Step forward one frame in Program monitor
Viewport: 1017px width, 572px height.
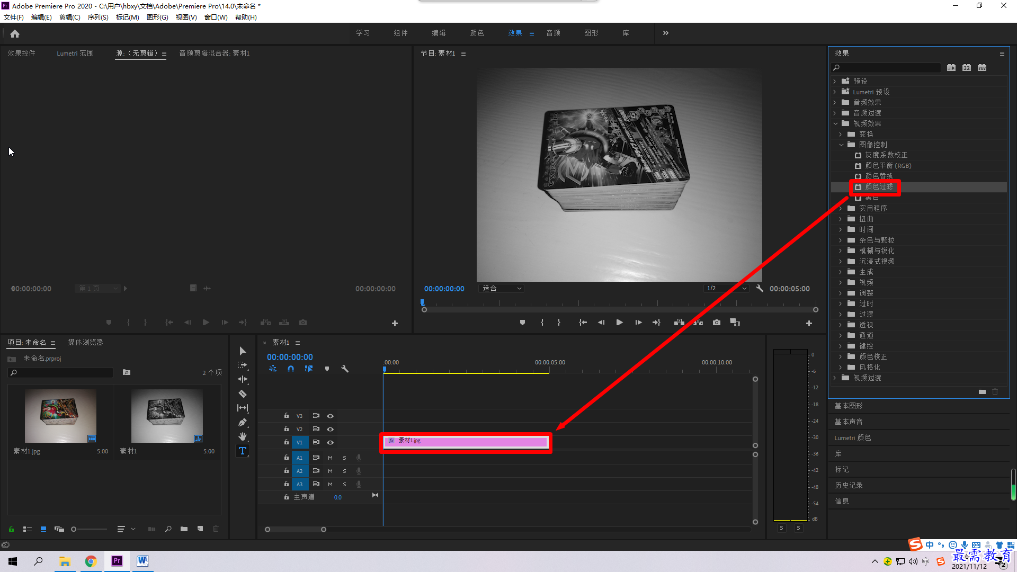click(x=638, y=323)
